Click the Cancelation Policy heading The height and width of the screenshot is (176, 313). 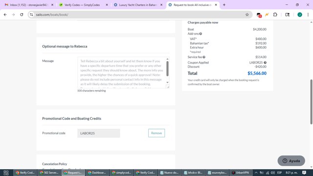point(54,164)
